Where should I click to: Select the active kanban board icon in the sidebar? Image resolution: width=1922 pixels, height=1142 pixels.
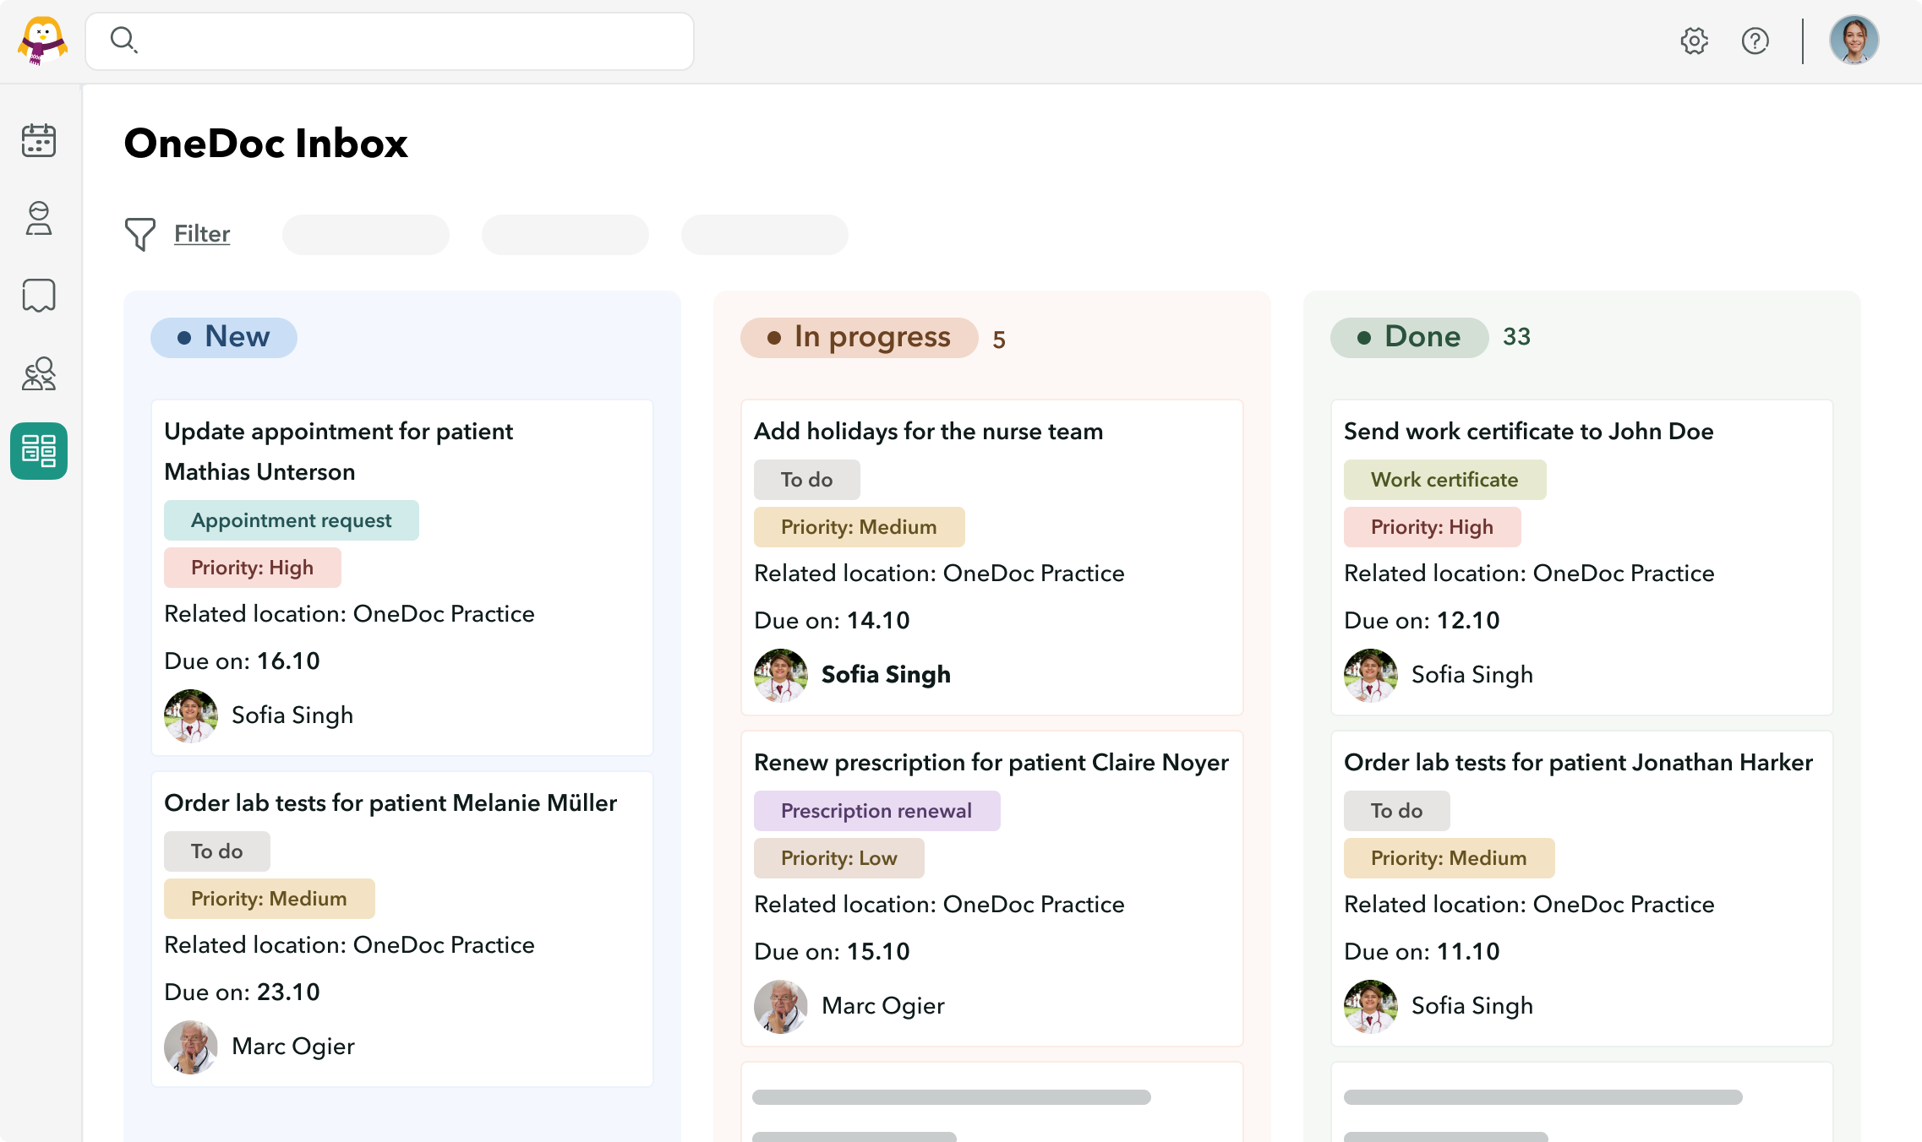pos(38,450)
